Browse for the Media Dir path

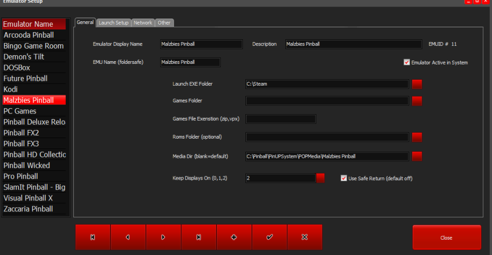(x=417, y=157)
